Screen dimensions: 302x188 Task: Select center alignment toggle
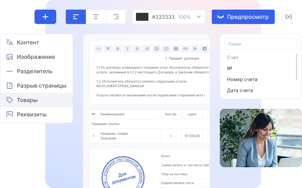[x=96, y=17]
